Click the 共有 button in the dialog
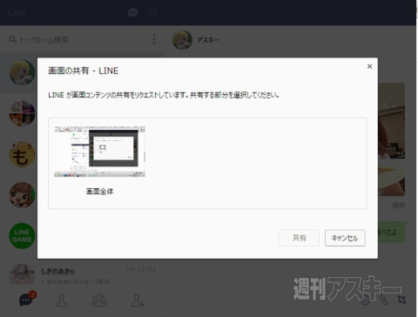418x317 pixels. coord(299,238)
